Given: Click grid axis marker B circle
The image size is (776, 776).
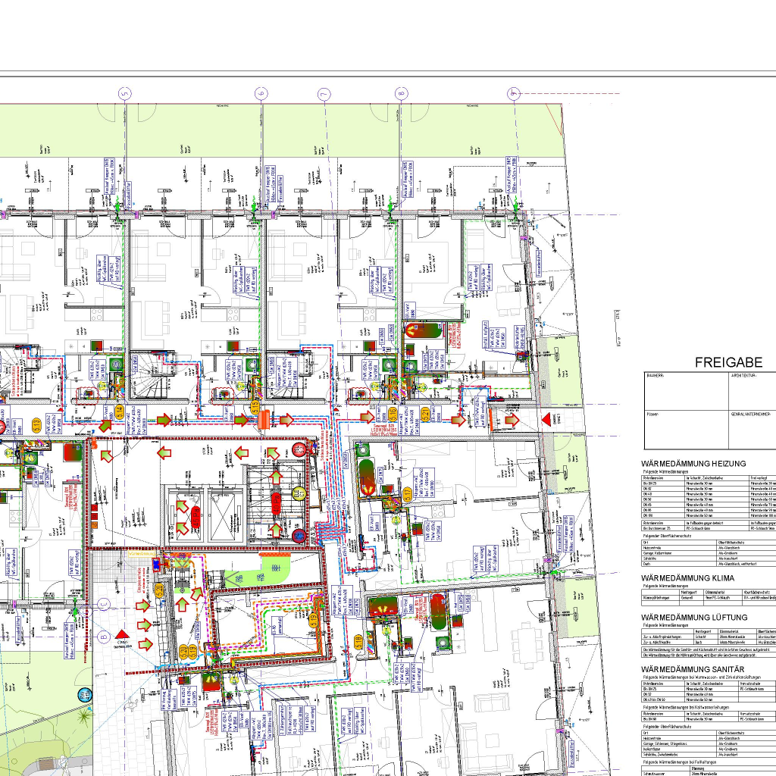Looking at the screenshot, I should [x=104, y=636].
